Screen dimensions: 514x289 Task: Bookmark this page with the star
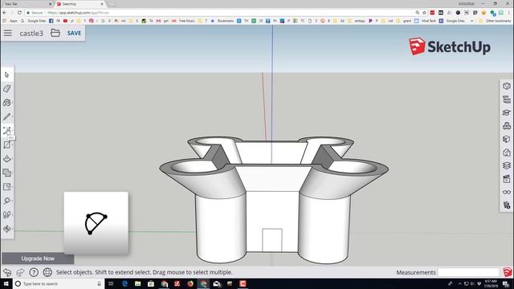(424, 13)
